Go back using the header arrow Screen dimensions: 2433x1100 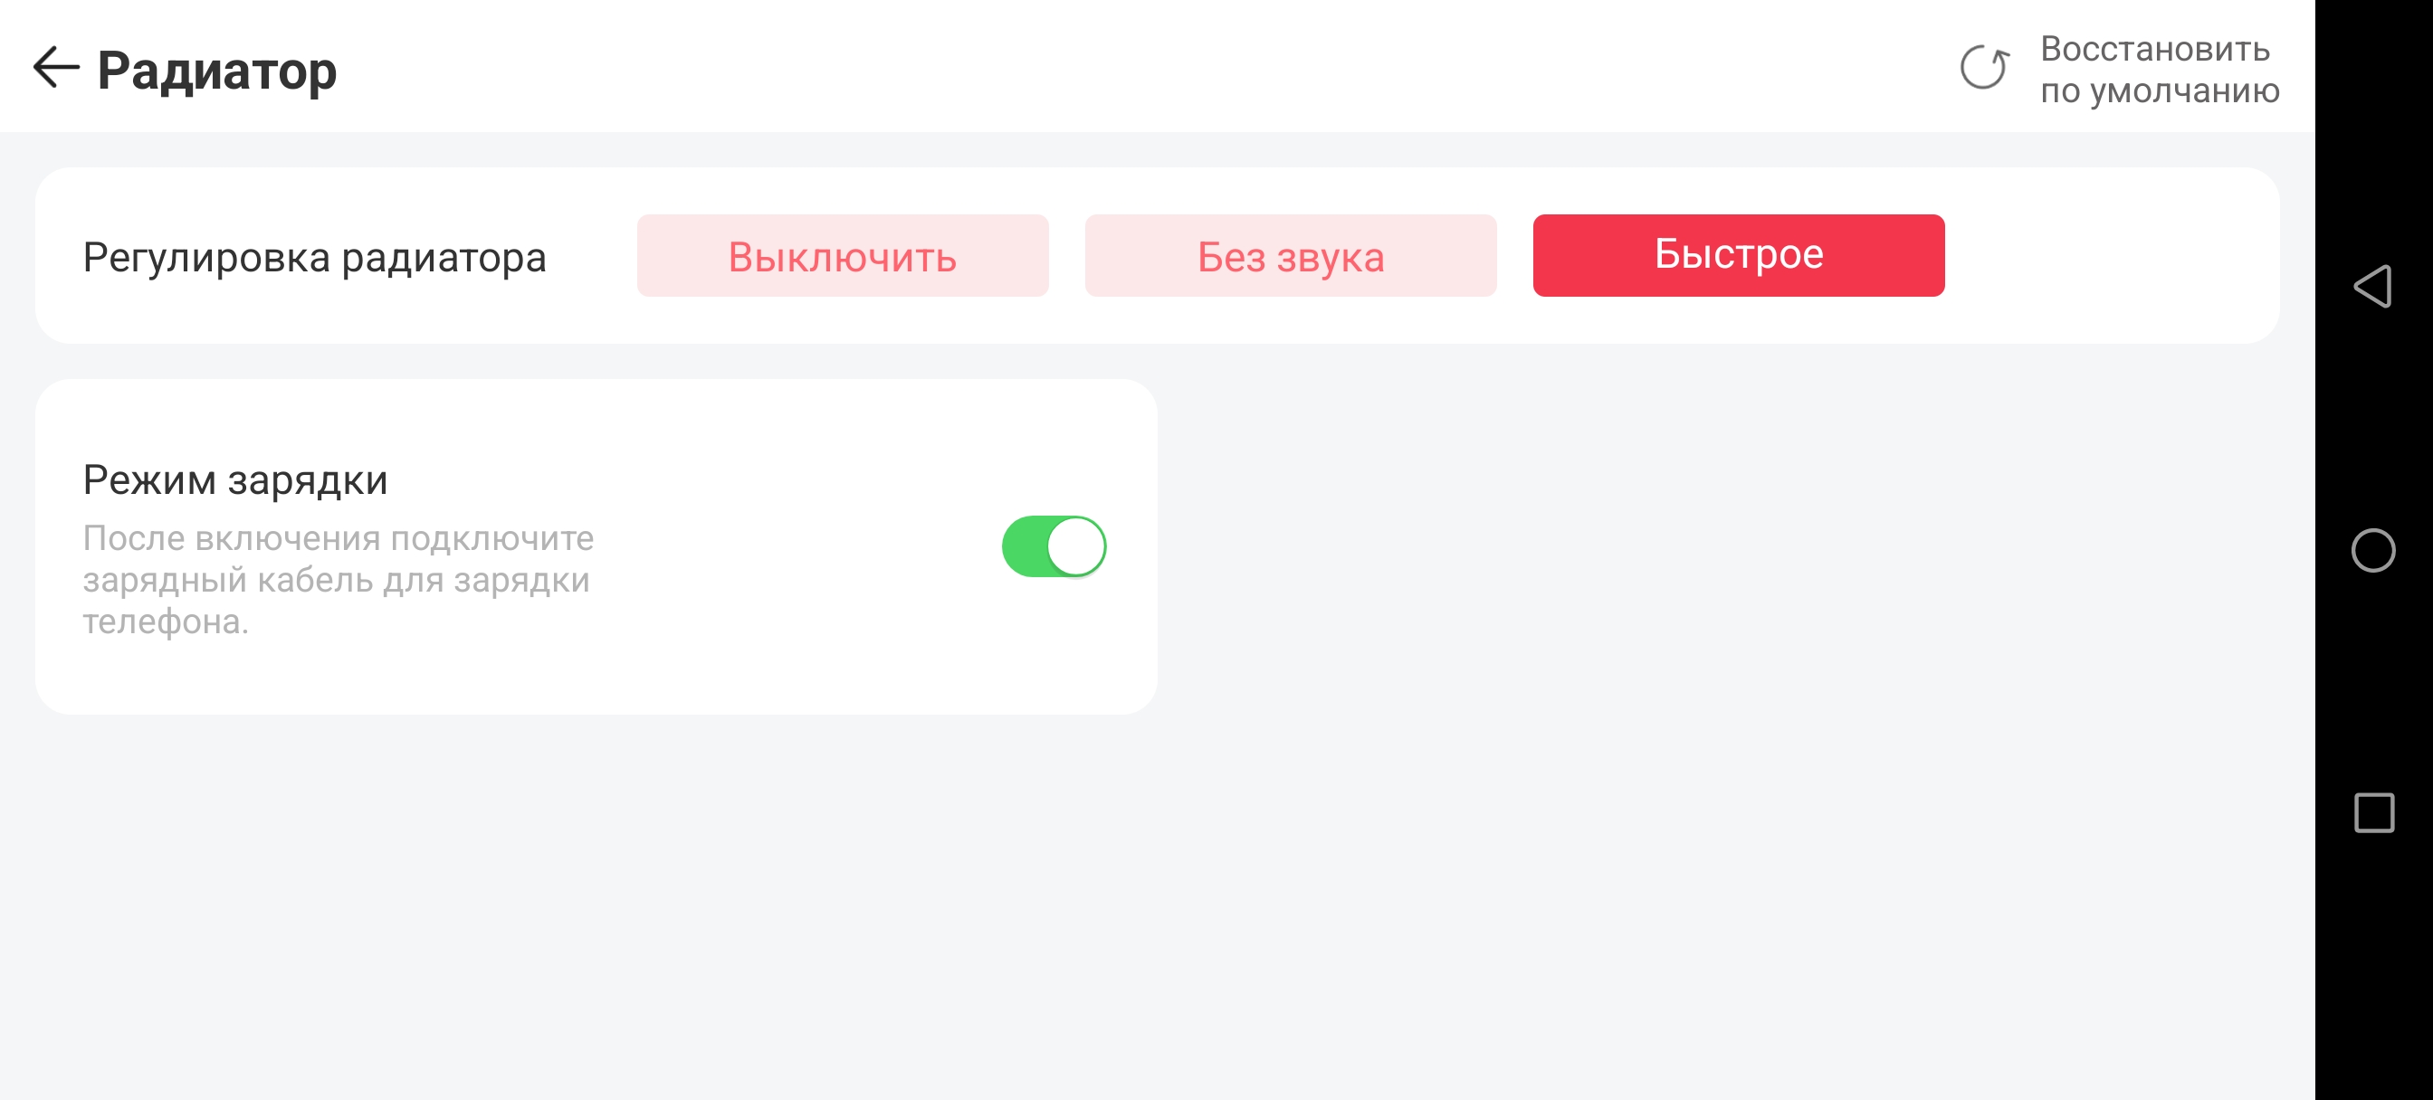[55, 68]
